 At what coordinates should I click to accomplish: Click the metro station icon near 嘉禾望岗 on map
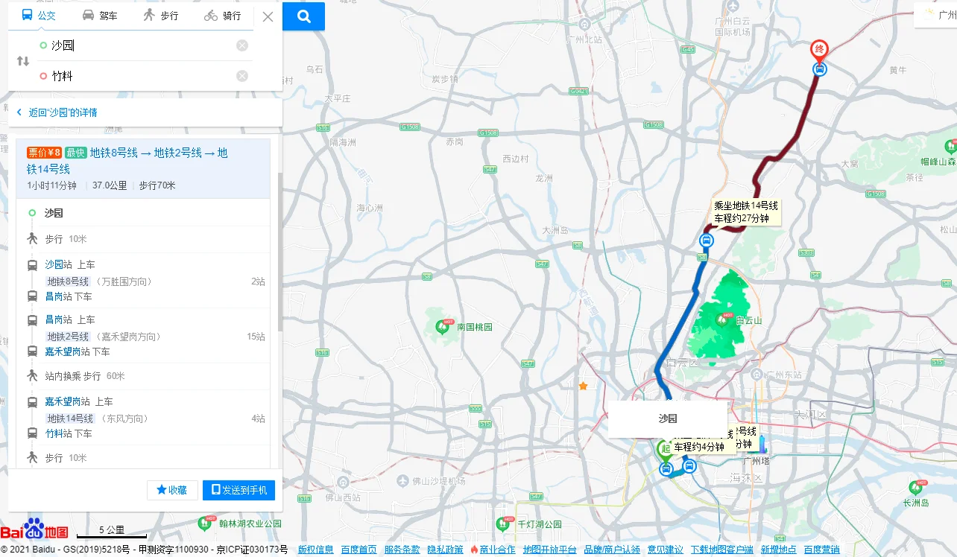707,240
